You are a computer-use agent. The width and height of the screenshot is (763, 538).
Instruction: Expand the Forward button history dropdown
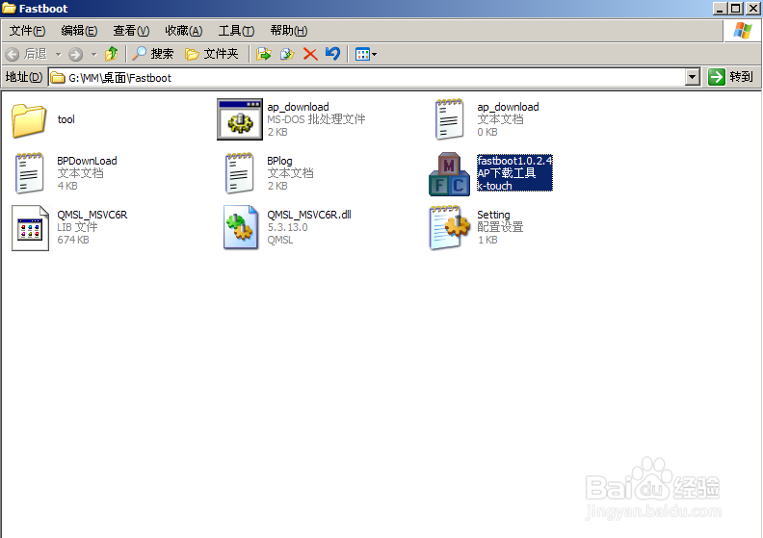(93, 55)
